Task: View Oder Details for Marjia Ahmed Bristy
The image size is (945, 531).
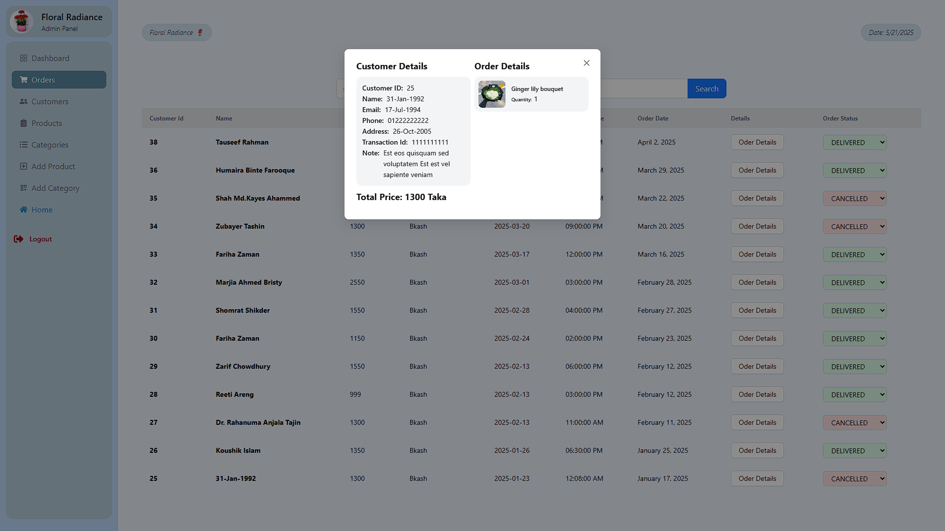Action: [757, 282]
